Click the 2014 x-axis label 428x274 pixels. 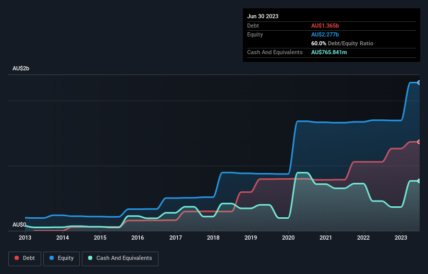click(x=63, y=238)
